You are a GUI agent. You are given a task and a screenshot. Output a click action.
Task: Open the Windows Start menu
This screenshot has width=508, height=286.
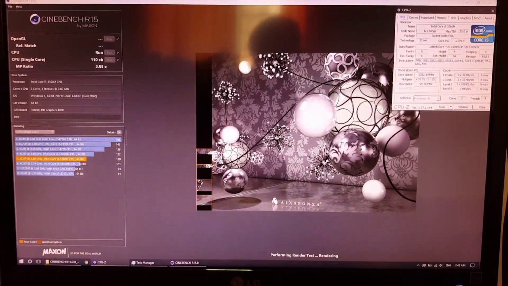click(21, 262)
